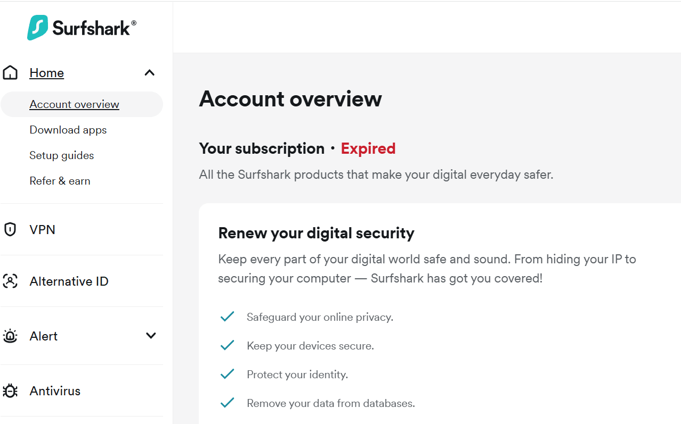Viewport: 681px width, 424px height.
Task: Click the VPN shield icon
Action: (10, 229)
